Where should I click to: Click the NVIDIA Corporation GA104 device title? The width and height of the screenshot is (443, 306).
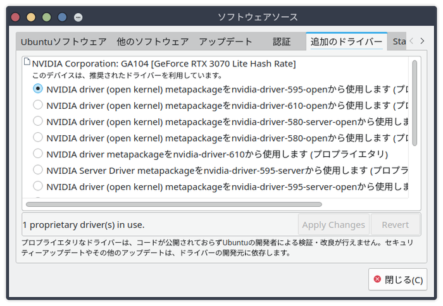click(164, 64)
